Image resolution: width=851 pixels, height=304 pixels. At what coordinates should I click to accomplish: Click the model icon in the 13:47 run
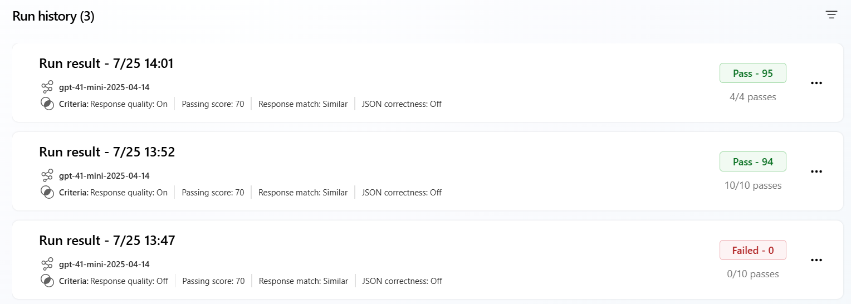click(47, 264)
